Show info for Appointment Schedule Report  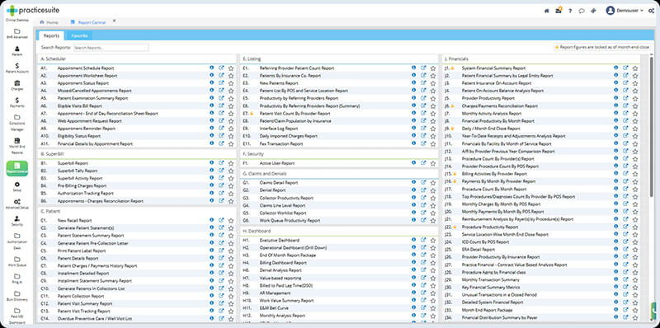pyautogui.click(x=212, y=68)
